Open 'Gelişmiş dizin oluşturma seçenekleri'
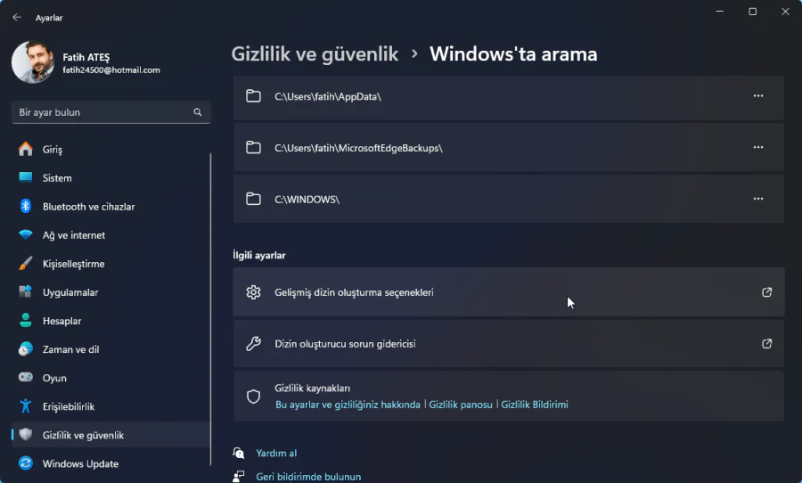Image resolution: width=802 pixels, height=483 pixels. pyautogui.click(x=509, y=292)
